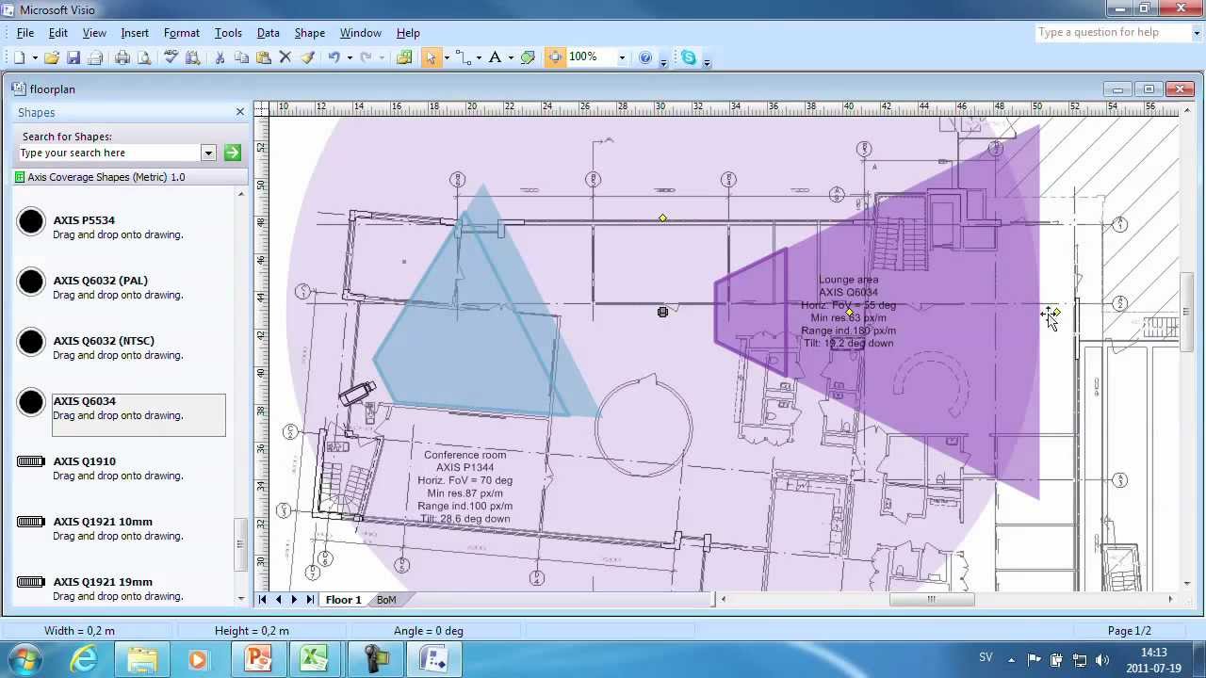Screen dimensions: 1206x678
Task: Copy the selection using the Copy icon
Action: tap(241, 57)
